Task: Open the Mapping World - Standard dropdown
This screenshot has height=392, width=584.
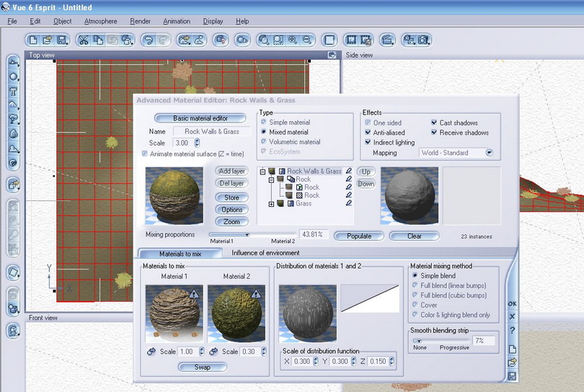Action: tap(490, 153)
